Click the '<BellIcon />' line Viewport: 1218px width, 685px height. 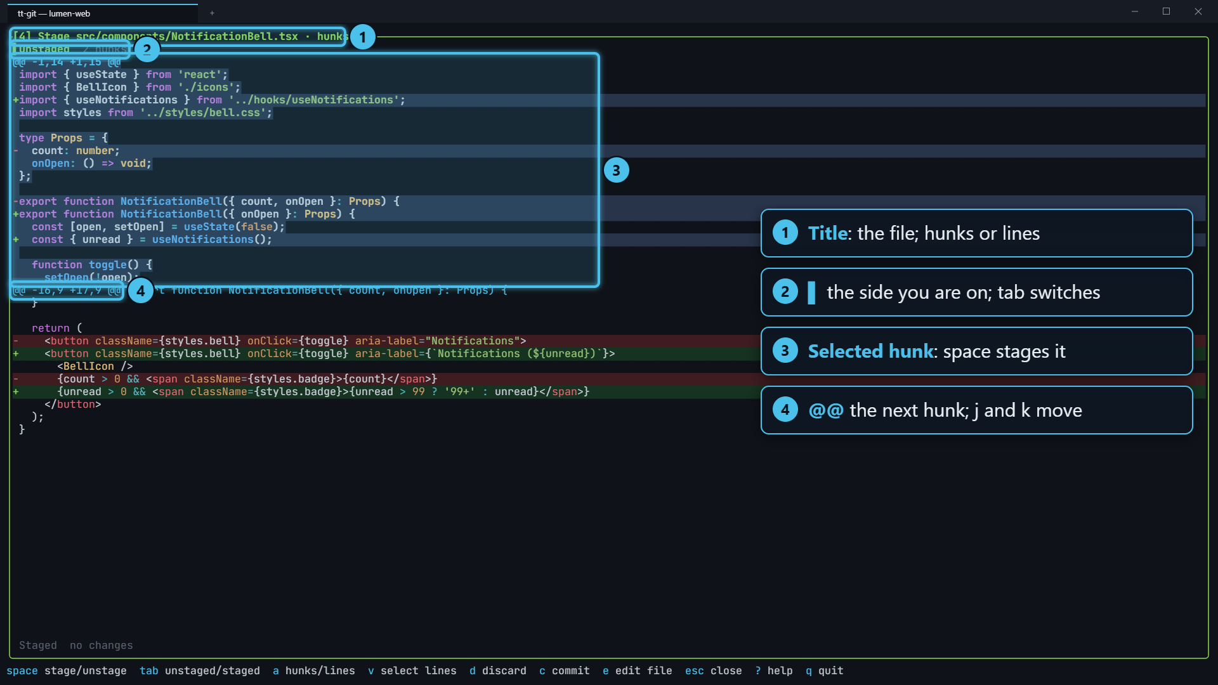[x=95, y=366]
